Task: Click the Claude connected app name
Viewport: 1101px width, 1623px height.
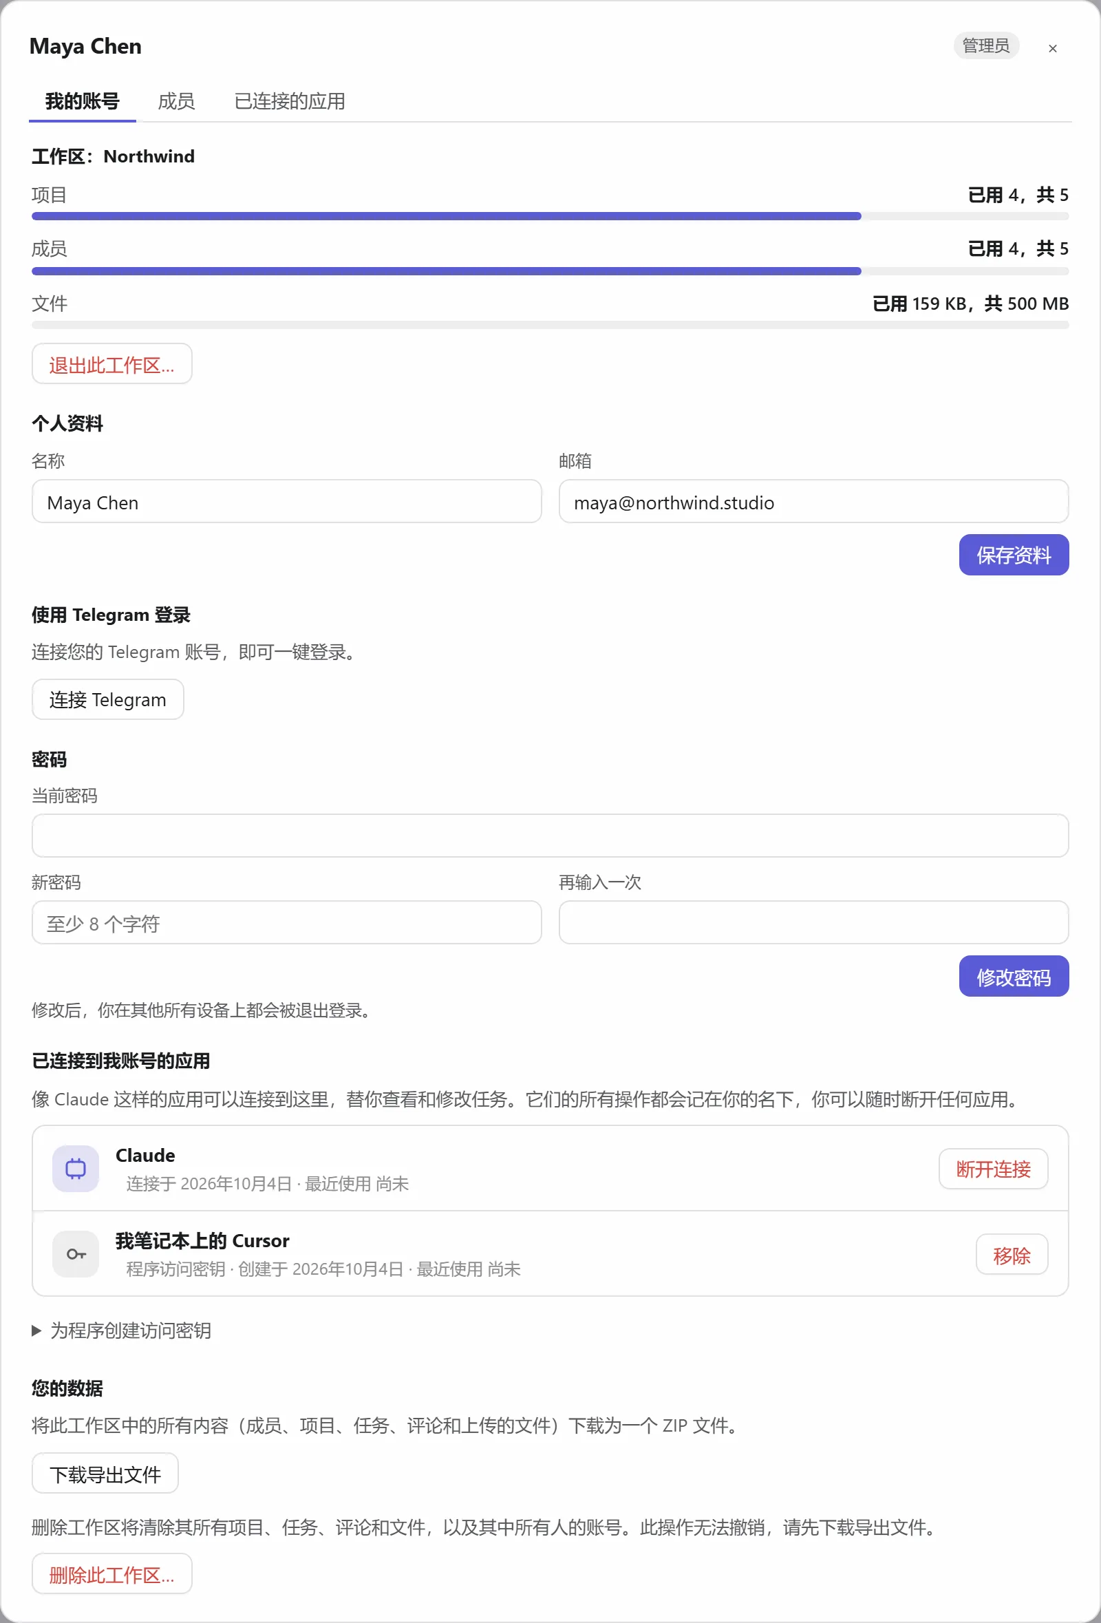Action: pyautogui.click(x=145, y=1156)
